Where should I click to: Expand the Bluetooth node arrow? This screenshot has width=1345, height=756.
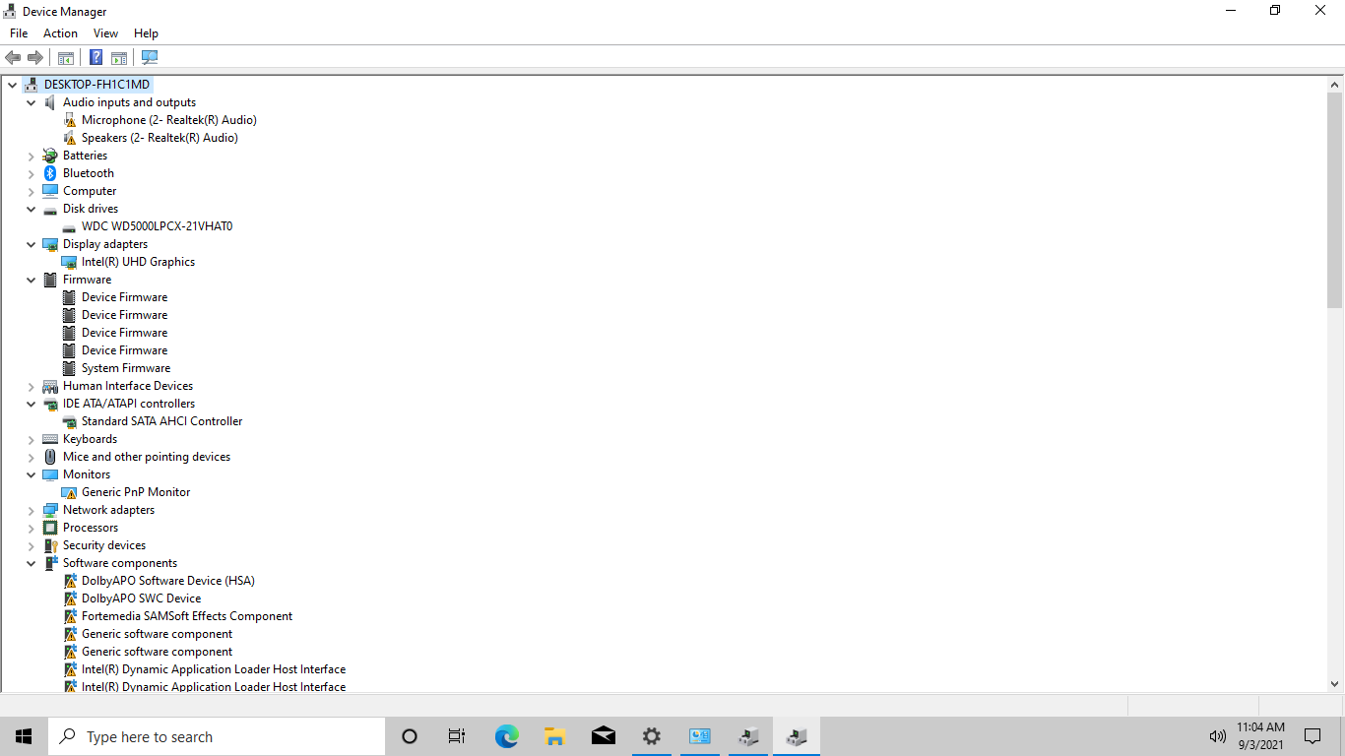[32, 173]
